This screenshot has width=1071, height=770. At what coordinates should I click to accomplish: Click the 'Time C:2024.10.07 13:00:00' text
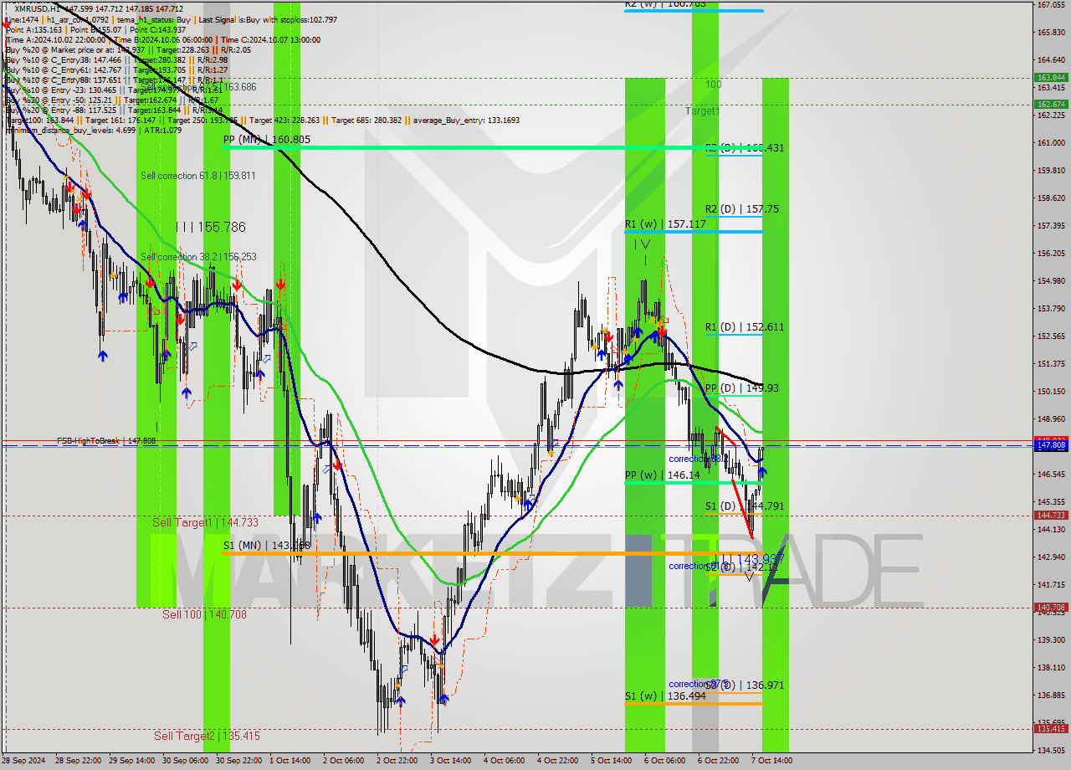[x=272, y=39]
